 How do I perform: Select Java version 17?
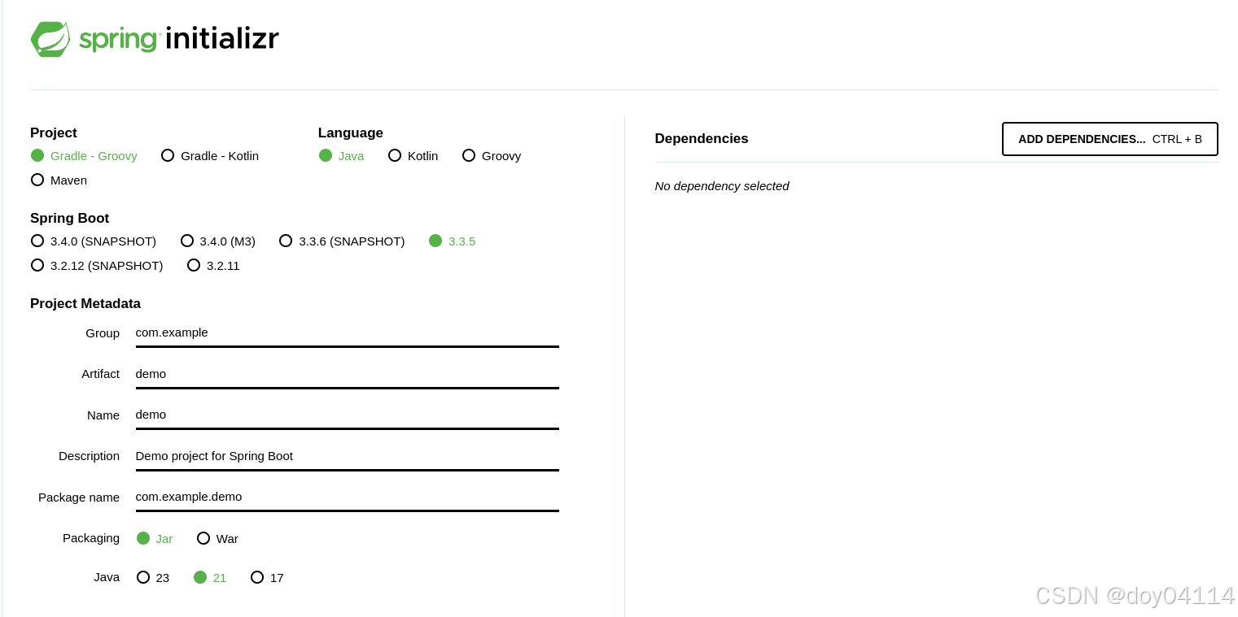pos(267,577)
